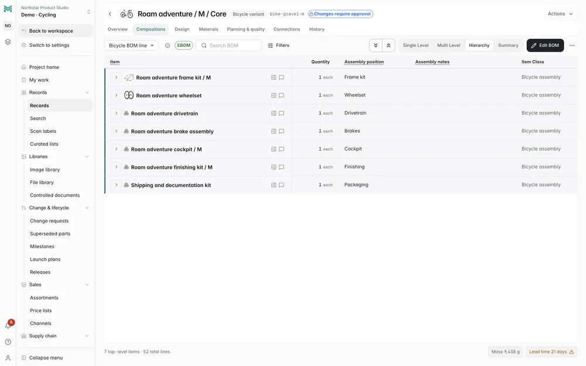This screenshot has height=366, width=586.
Task: Click the layers stack icon in left rail
Action: click(8, 42)
